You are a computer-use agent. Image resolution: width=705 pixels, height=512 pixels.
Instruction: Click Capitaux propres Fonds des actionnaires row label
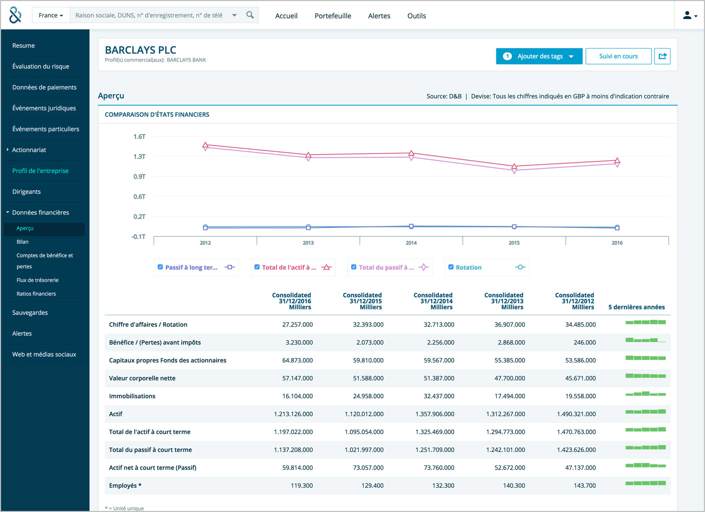(168, 360)
